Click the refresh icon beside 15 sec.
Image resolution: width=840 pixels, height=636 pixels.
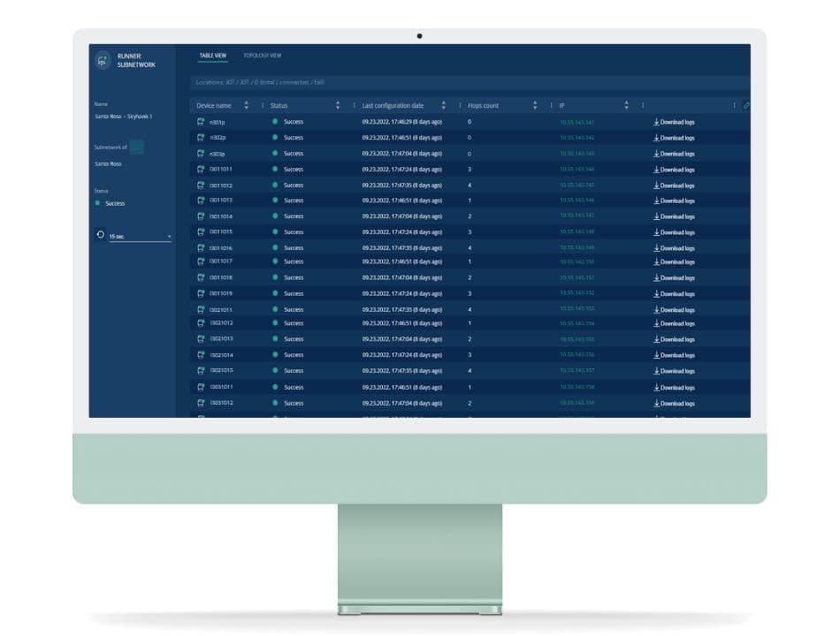[x=100, y=235]
